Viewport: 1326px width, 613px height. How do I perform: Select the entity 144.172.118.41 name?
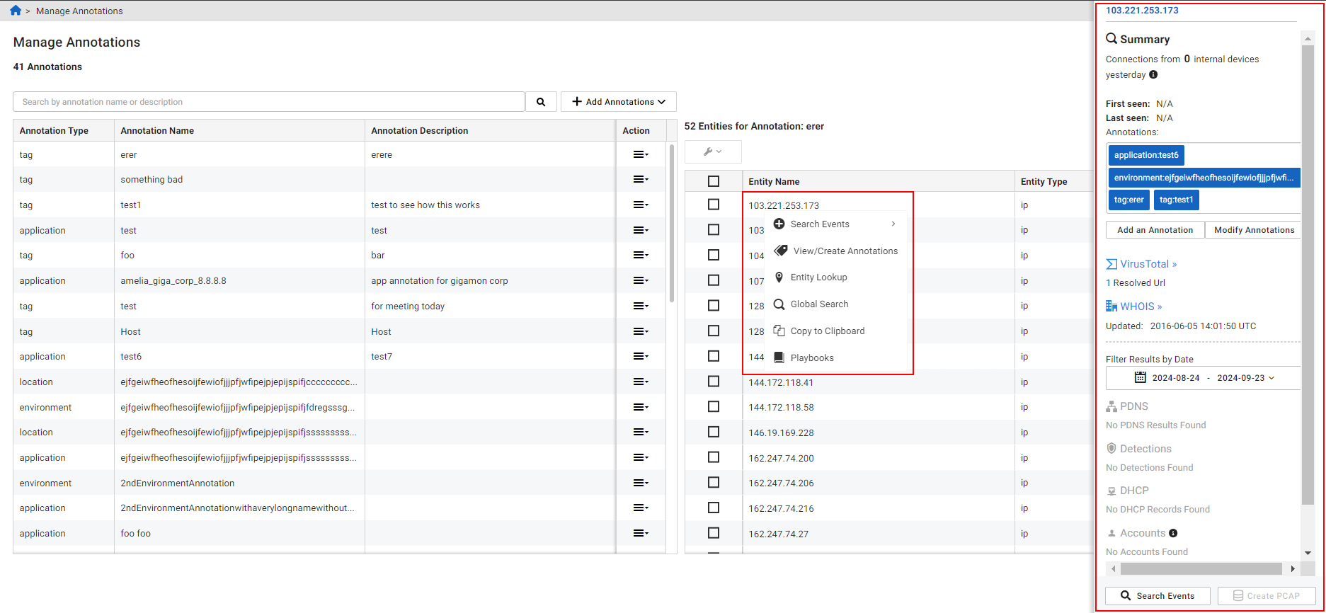click(x=781, y=382)
